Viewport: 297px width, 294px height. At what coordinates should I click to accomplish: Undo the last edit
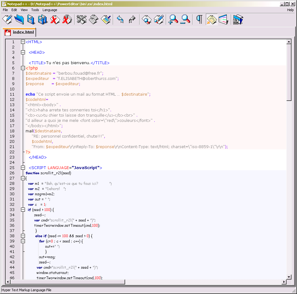click(120, 19)
